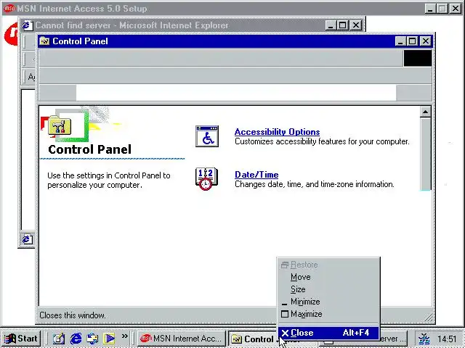This screenshot has width=465, height=348.
Task: Click the scroll up arrow in Control Panel
Action: tap(425, 112)
